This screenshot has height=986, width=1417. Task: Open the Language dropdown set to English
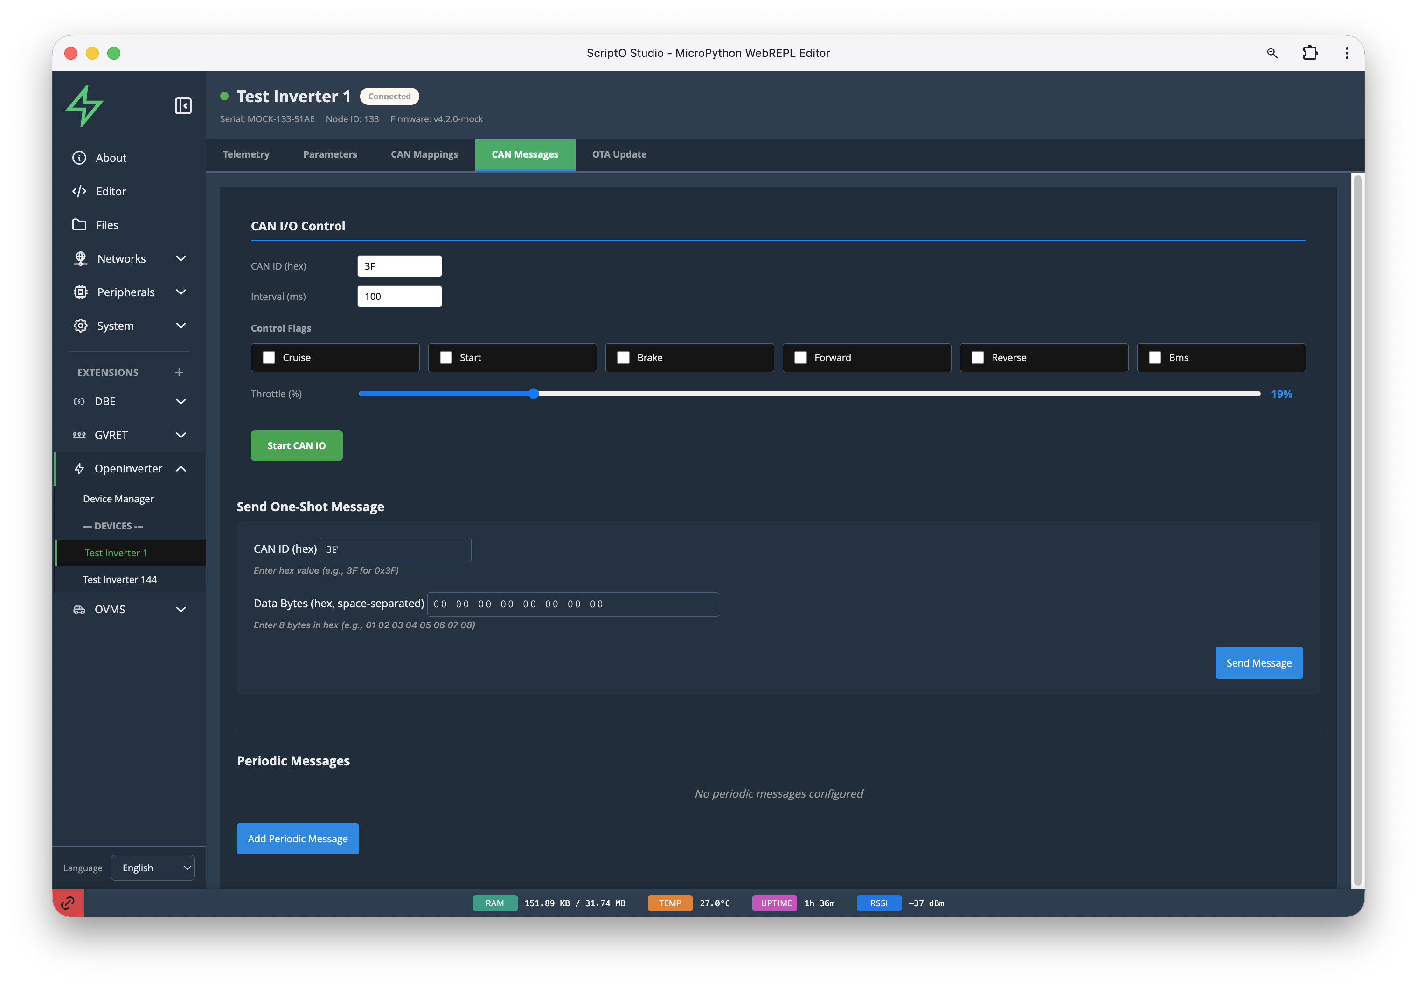coord(153,868)
